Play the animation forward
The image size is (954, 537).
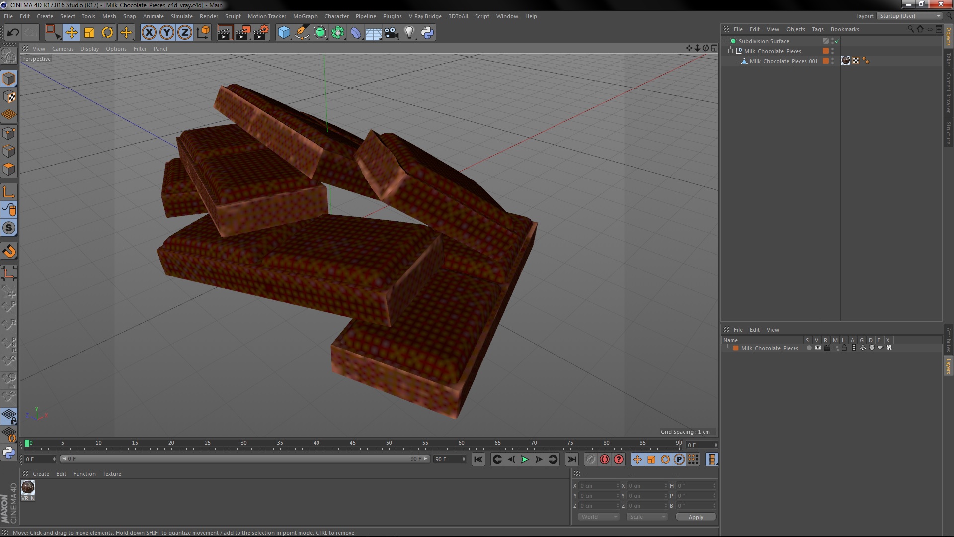coord(525,460)
